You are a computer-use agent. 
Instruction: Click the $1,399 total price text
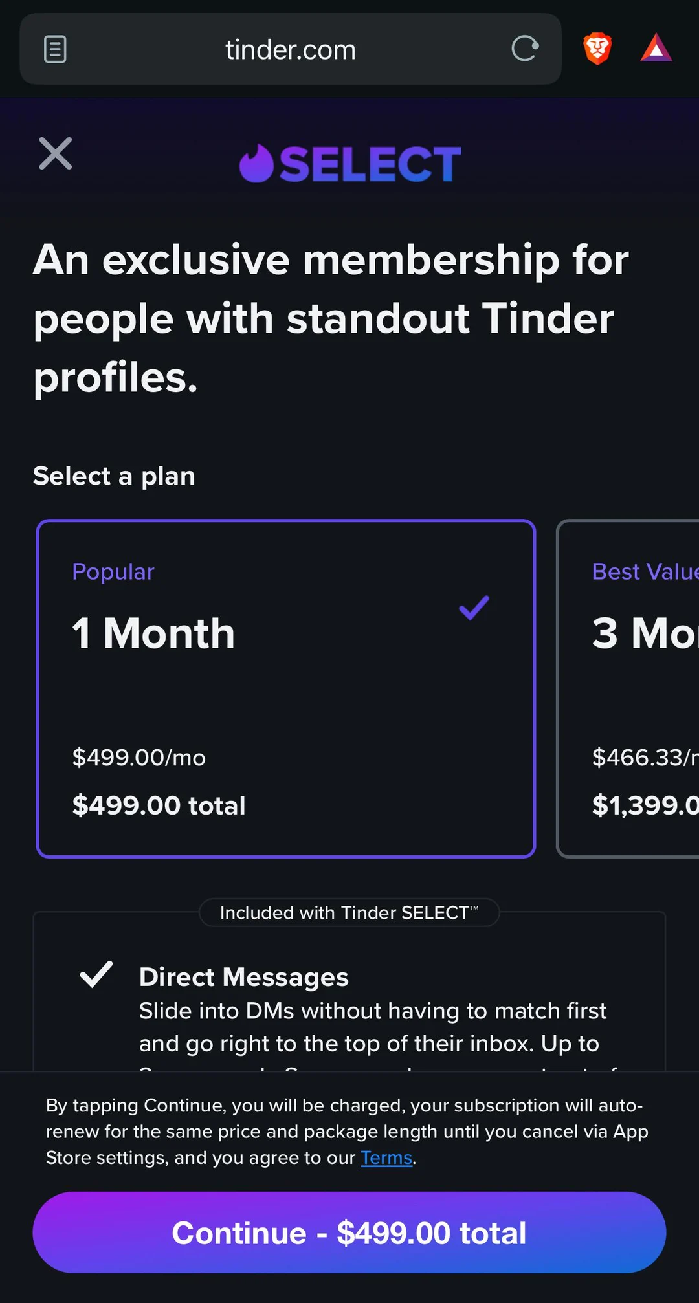point(644,805)
